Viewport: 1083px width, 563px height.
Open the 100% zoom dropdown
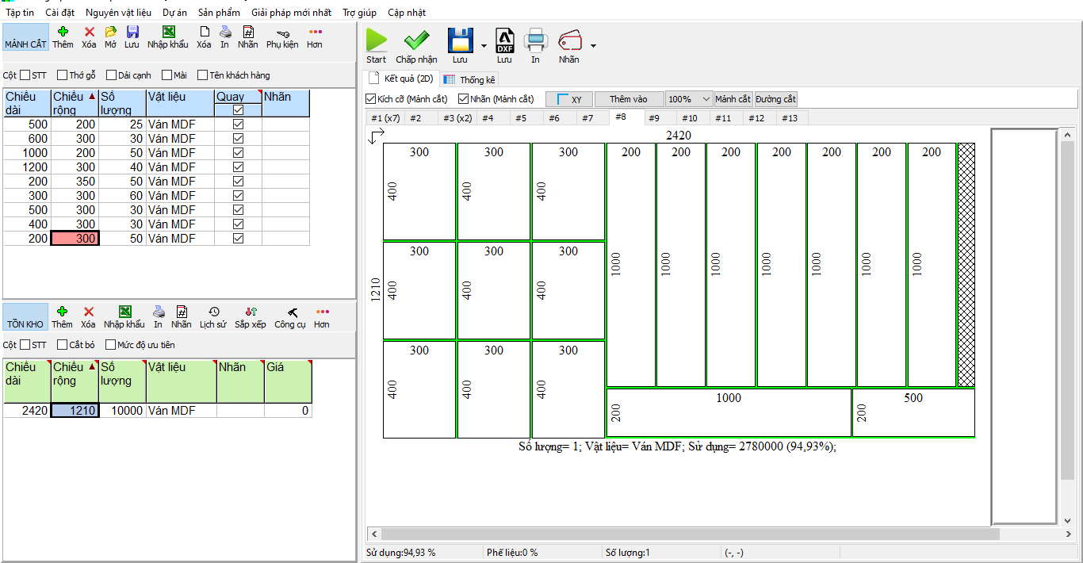pos(689,99)
